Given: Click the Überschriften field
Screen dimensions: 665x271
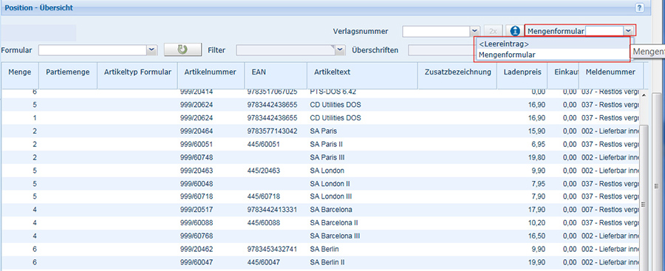Looking at the screenshot, I should pos(440,50).
